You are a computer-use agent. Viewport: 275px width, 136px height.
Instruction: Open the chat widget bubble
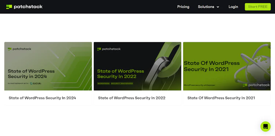pyautogui.click(x=265, y=126)
